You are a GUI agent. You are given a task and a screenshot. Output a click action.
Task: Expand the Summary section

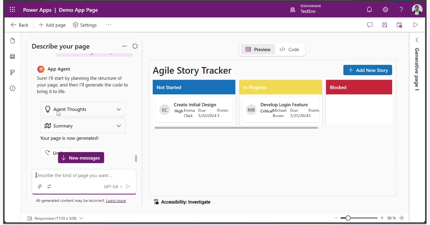83,126
